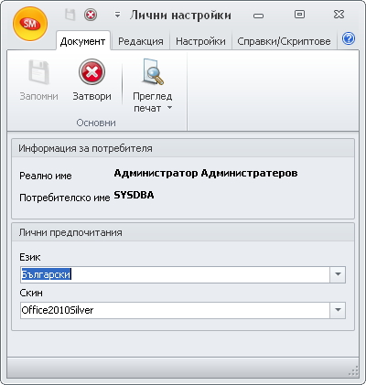Switch to the Редакция tab
Screen dimensions: 366x385
pos(141,41)
